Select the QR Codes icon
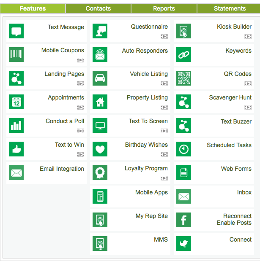The image size is (260, 261). pos(183,78)
